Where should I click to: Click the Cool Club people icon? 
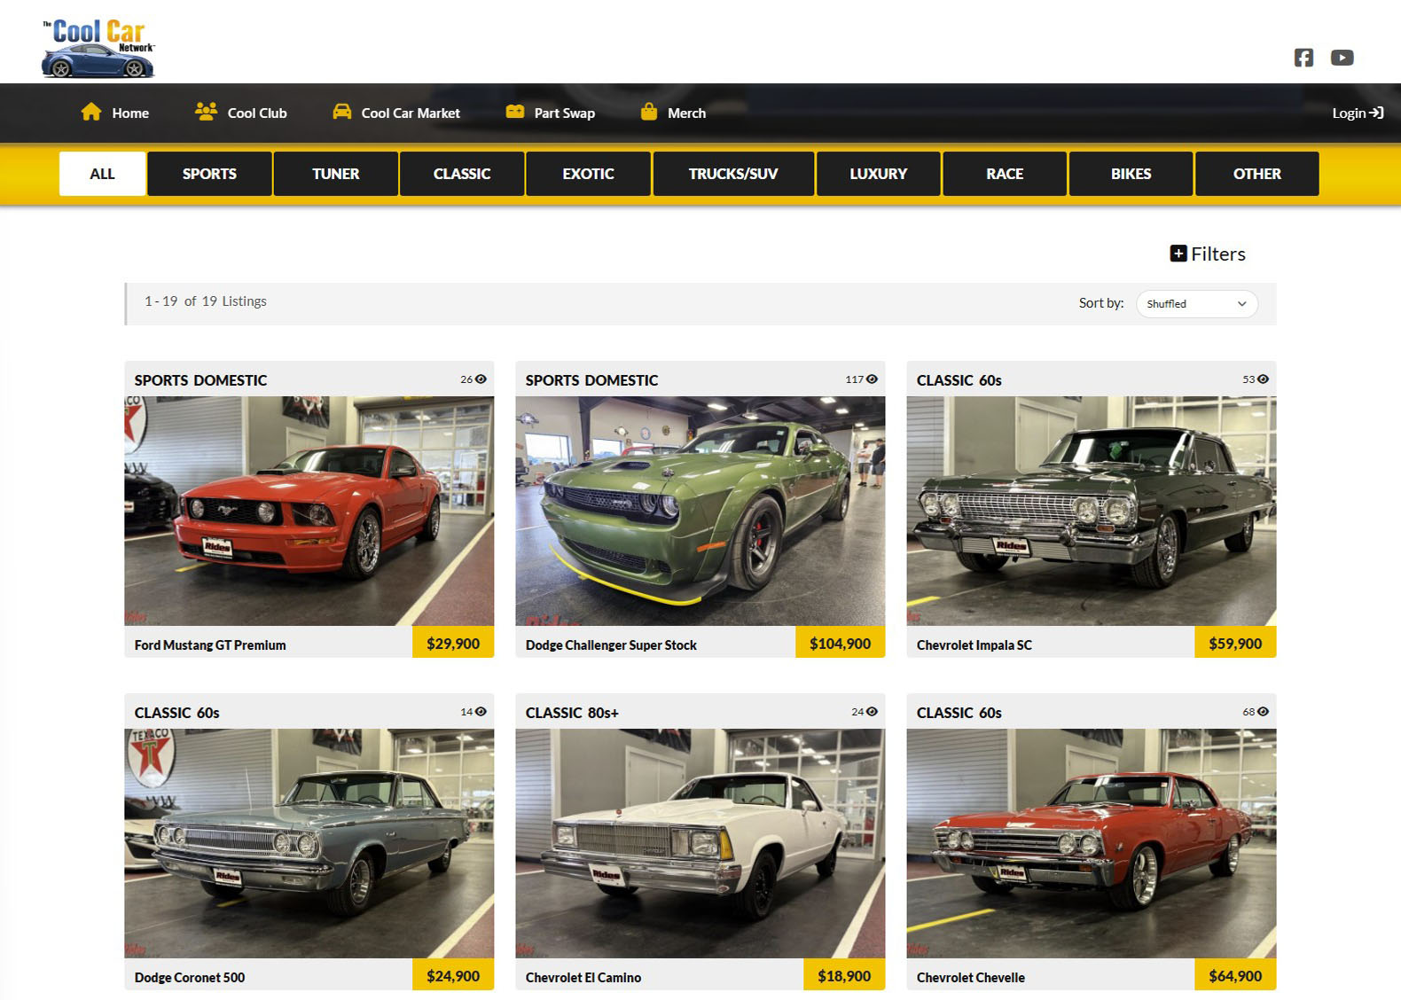[x=206, y=112]
